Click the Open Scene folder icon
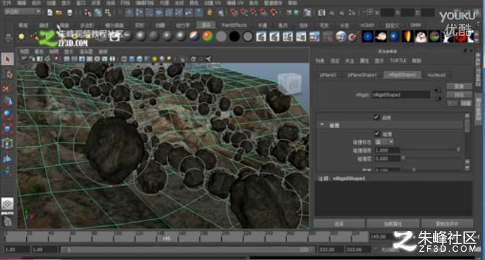 coord(59,12)
